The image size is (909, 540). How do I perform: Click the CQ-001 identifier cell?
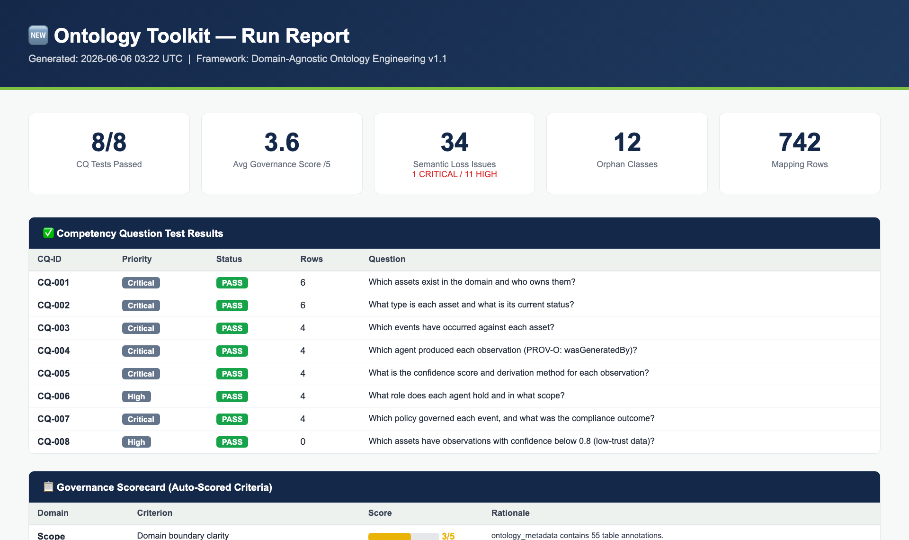pyautogui.click(x=53, y=282)
